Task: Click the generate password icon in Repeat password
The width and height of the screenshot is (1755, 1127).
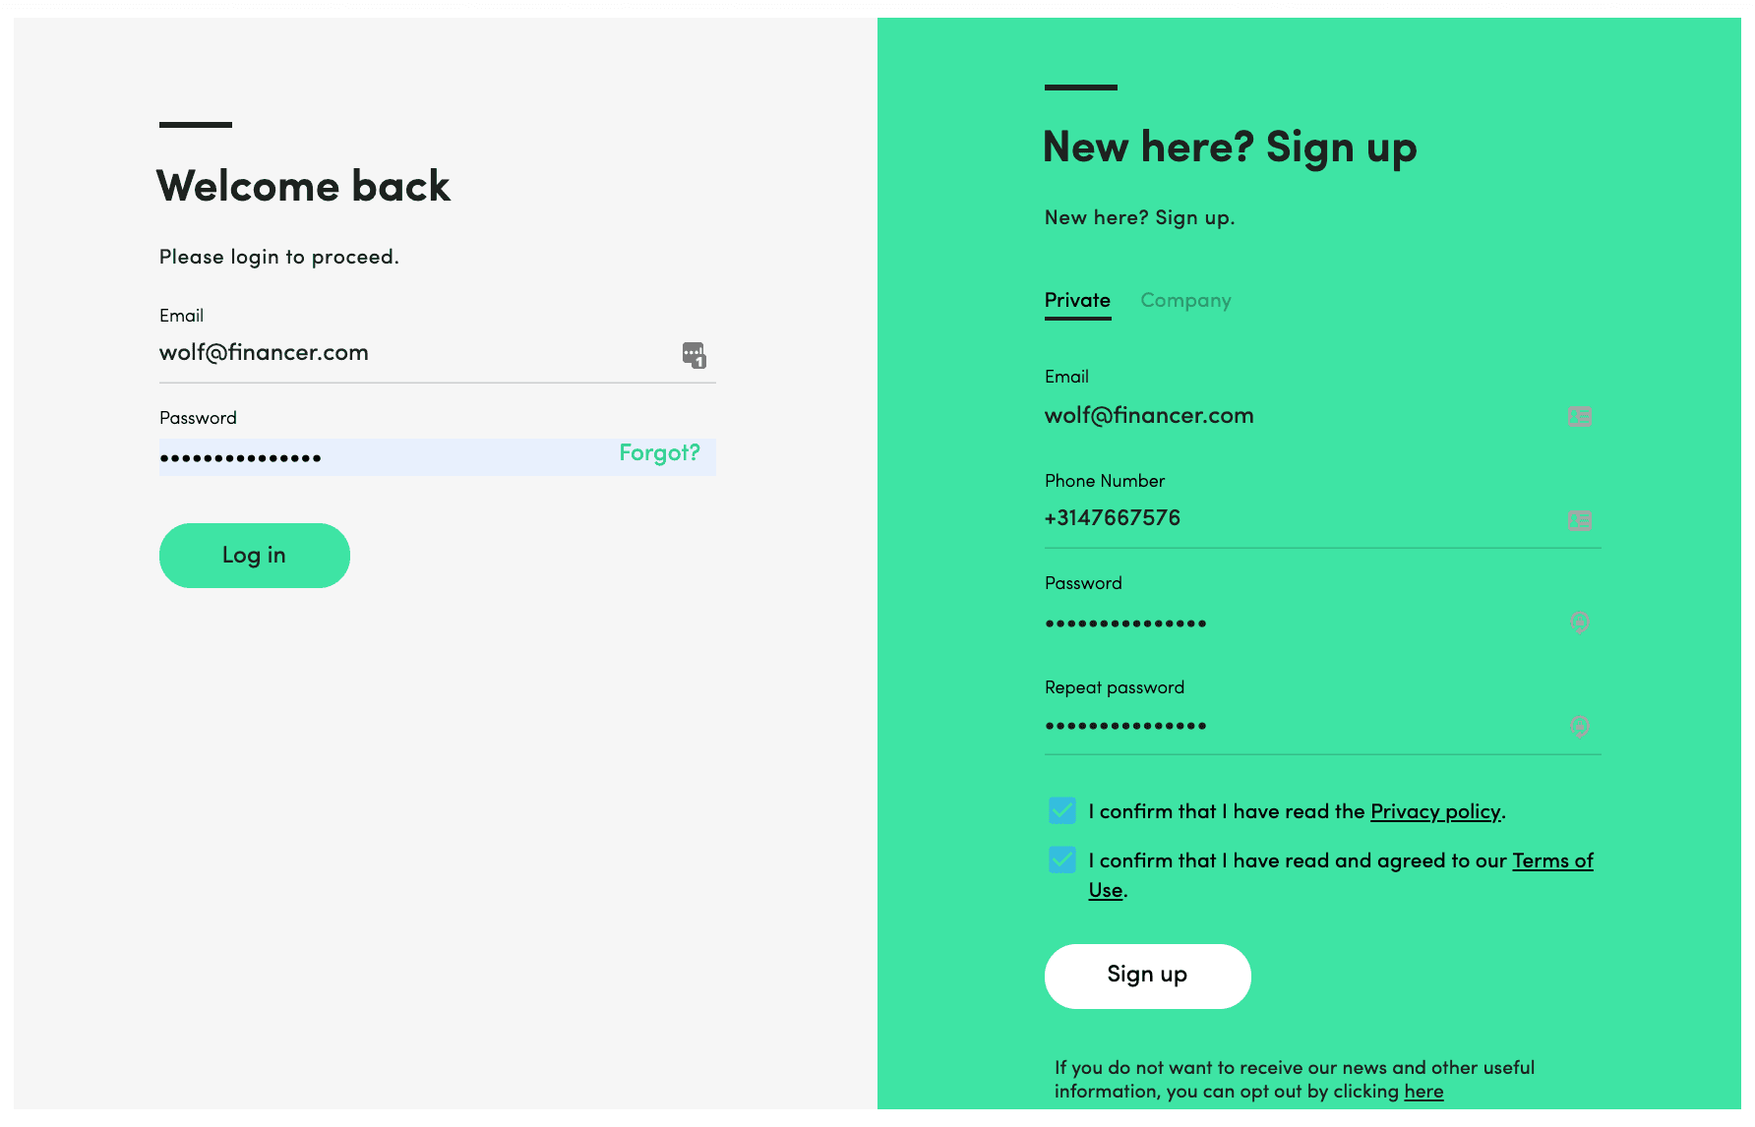Action: click(1579, 727)
